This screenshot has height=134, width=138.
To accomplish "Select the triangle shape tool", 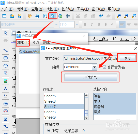I will pyautogui.click(x=6, y=111).
